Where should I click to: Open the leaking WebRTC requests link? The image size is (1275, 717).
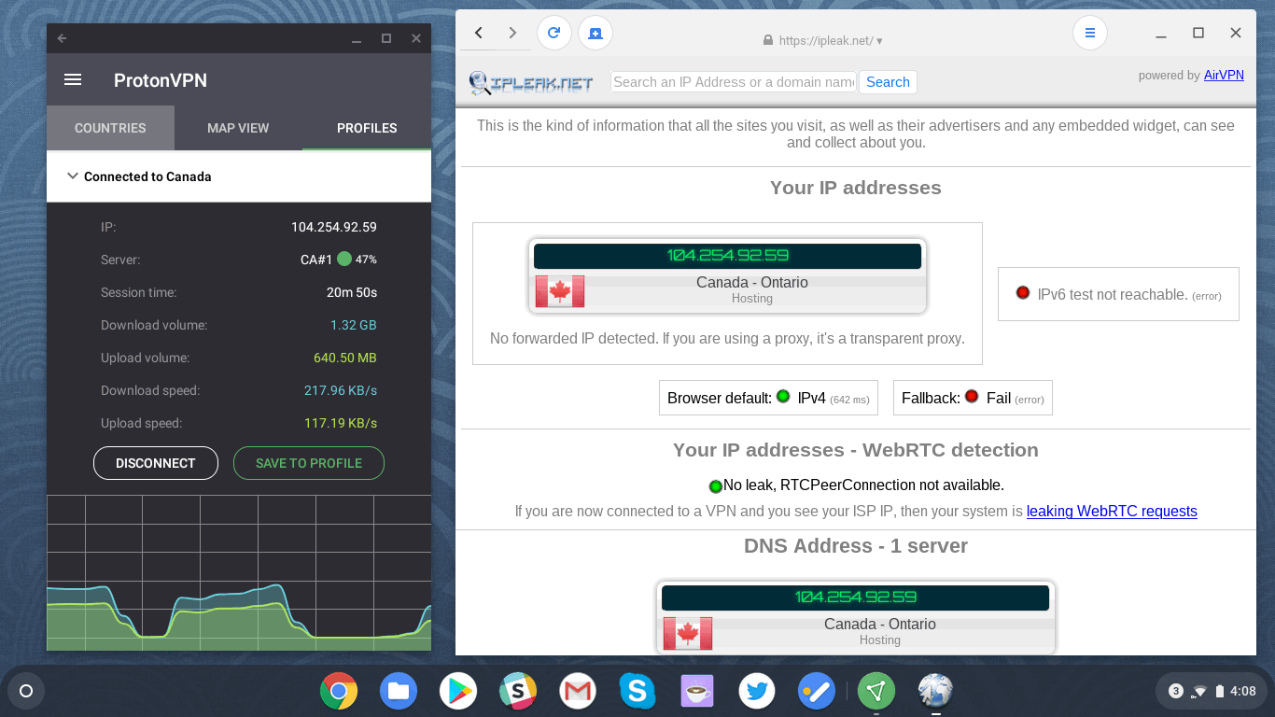(x=1112, y=511)
